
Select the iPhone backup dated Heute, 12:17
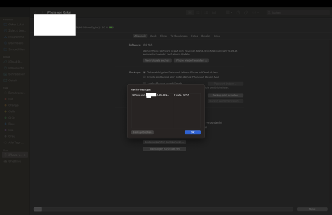(x=166, y=95)
